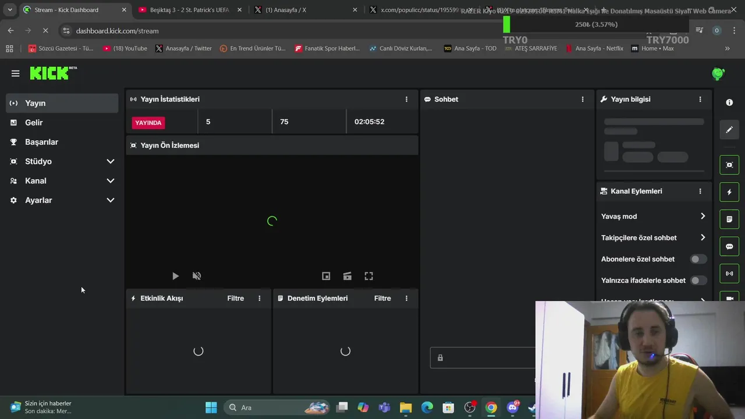Close the Stream - Kick Dashboard tab
Image resolution: width=745 pixels, height=419 pixels.
(124, 10)
